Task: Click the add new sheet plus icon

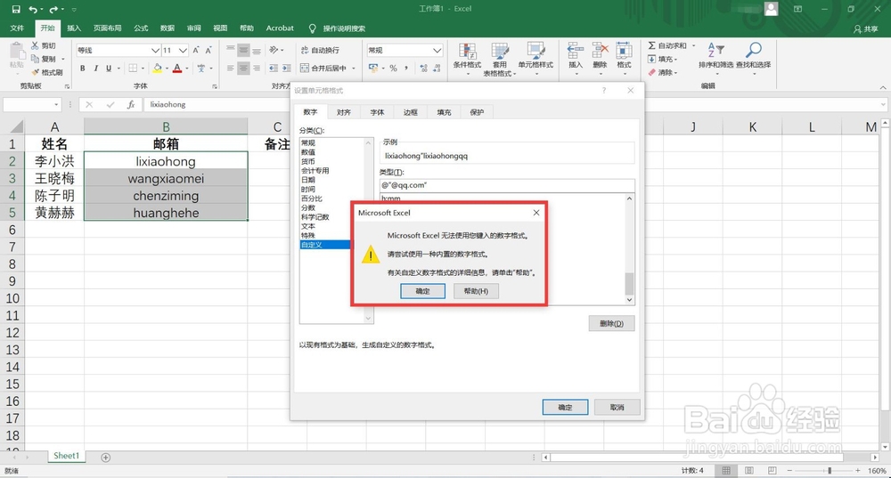Action: click(x=106, y=458)
